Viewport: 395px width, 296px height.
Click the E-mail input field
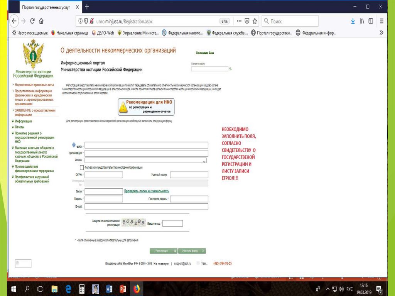[x=146, y=207]
